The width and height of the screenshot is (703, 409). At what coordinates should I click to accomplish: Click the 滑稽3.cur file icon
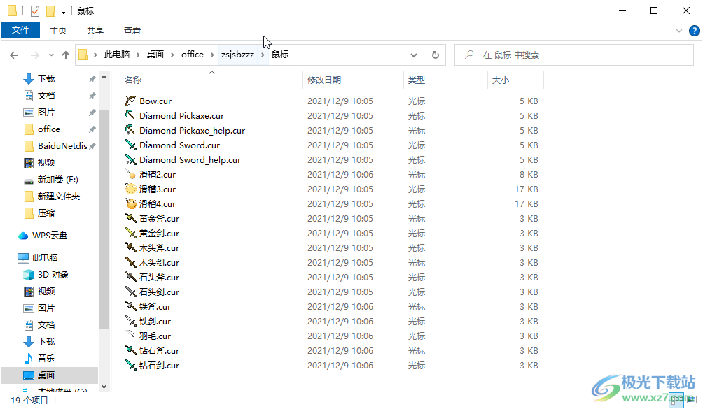pos(130,189)
